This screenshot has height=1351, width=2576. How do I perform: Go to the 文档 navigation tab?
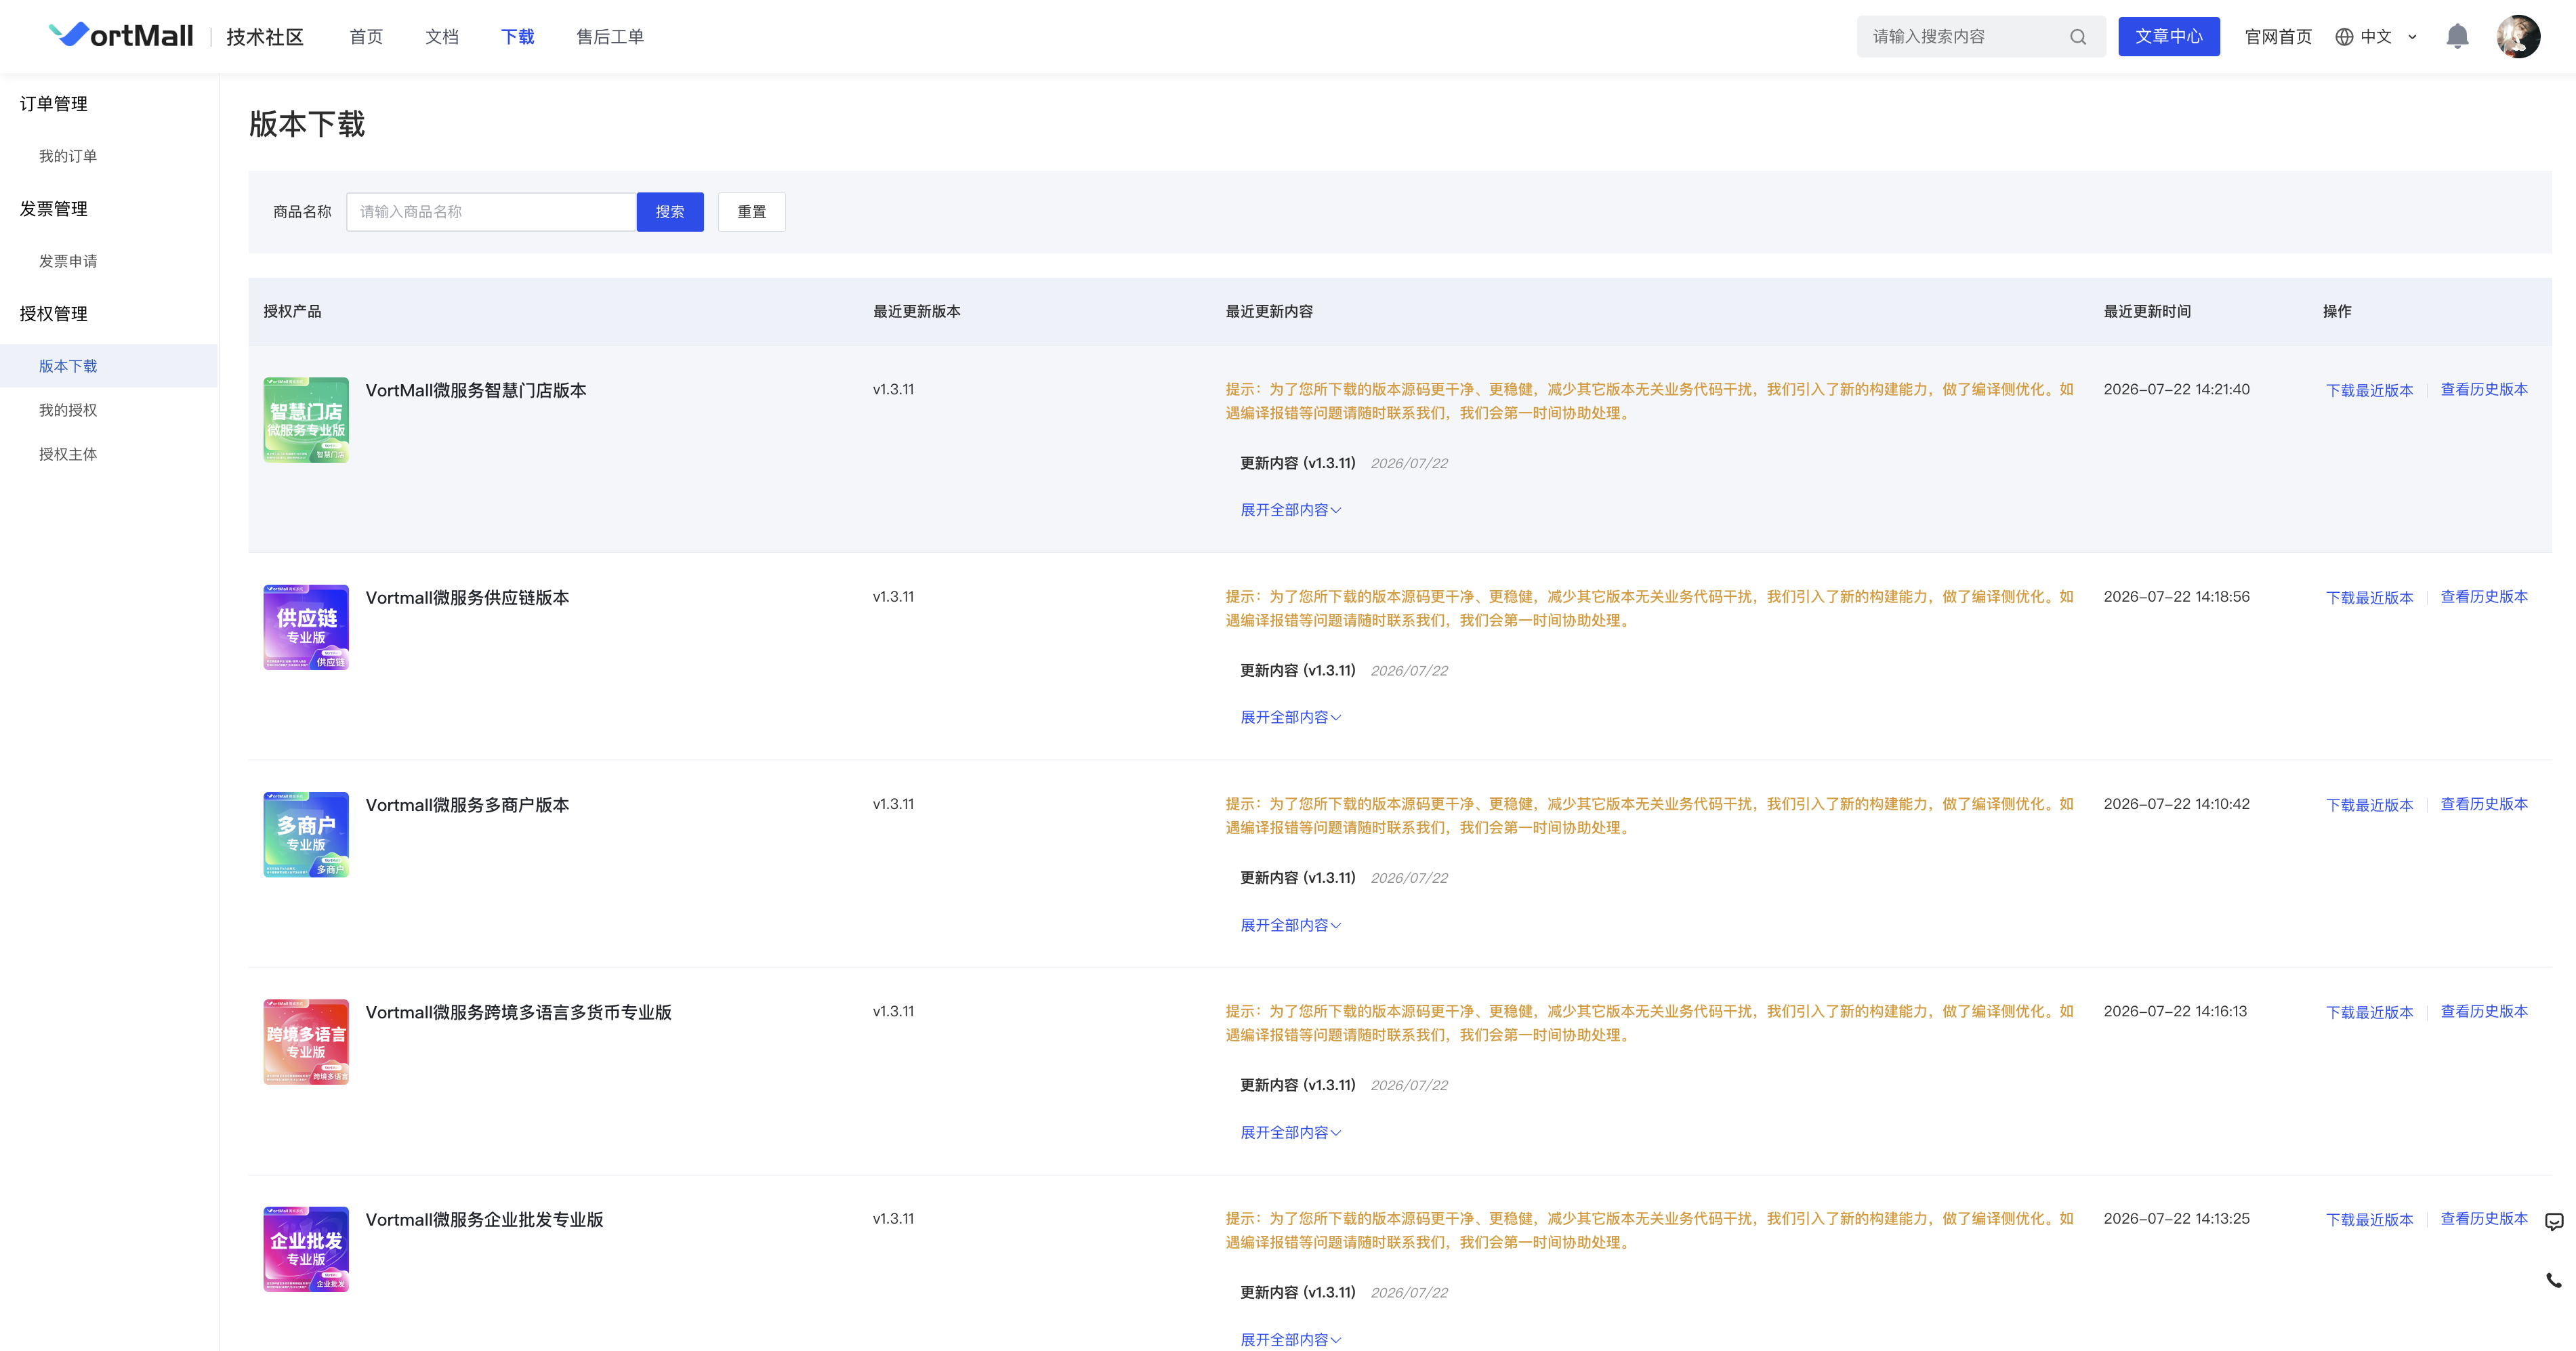(442, 37)
